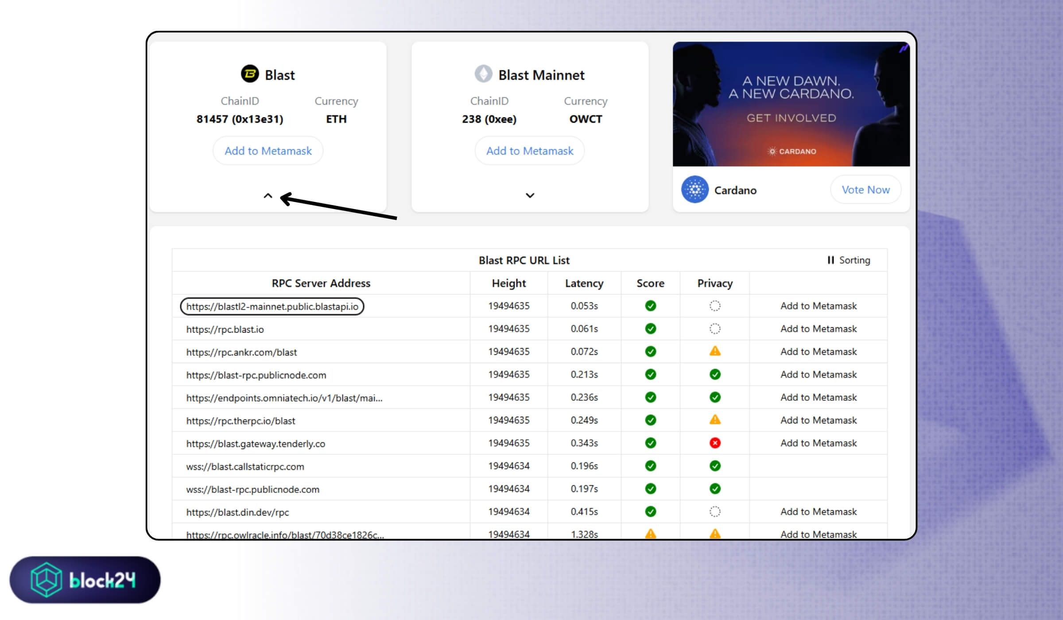Click privacy check for wss://blast.callstaticrpc.com
The width and height of the screenshot is (1063, 620).
715,466
